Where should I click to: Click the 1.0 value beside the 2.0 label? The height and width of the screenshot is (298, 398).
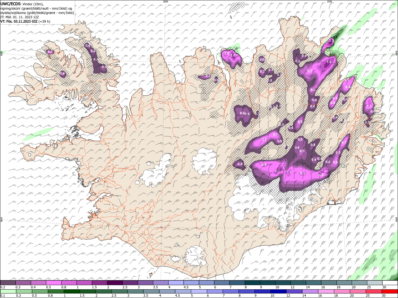(226, 54)
